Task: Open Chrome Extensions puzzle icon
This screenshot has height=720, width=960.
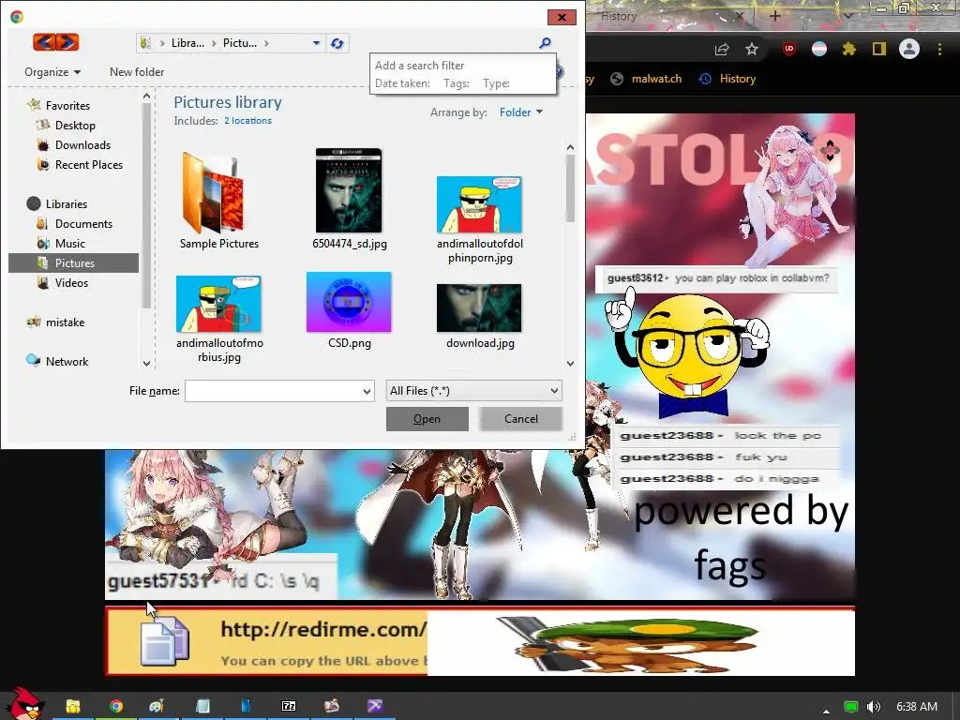Action: 849,49
